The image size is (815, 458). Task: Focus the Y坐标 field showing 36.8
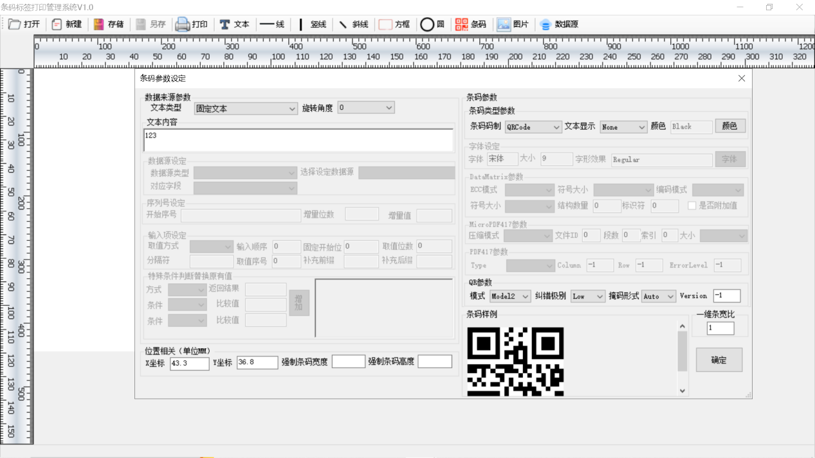click(x=257, y=362)
